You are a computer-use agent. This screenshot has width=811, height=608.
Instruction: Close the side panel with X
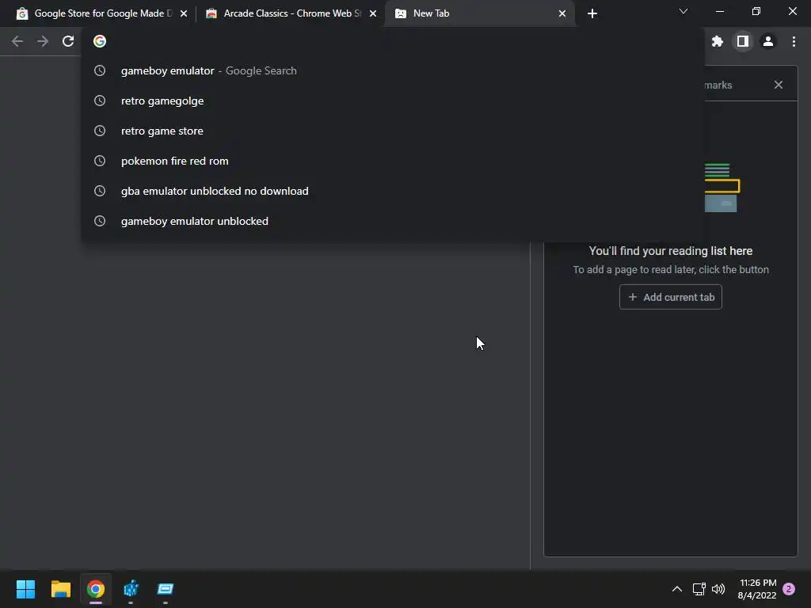pyautogui.click(x=779, y=85)
